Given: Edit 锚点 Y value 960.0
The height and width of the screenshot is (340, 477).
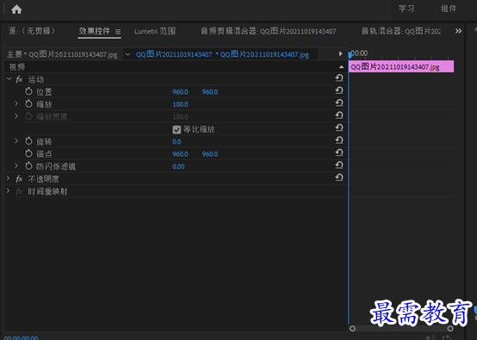Looking at the screenshot, I should [210, 154].
